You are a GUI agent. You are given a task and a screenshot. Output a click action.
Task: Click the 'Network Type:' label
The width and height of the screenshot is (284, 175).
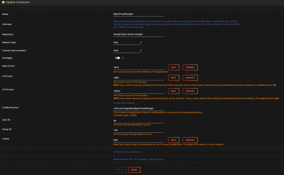9,42
